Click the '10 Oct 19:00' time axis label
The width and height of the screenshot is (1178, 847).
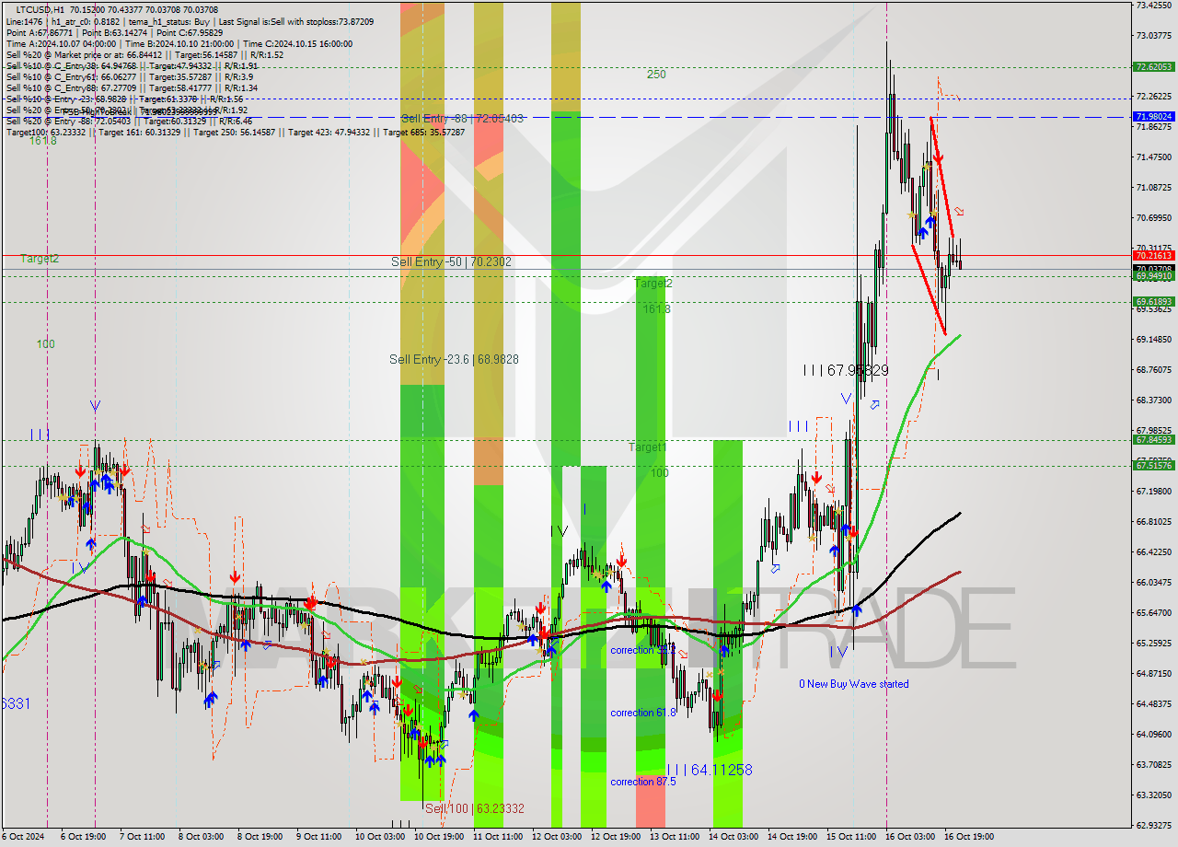(437, 837)
